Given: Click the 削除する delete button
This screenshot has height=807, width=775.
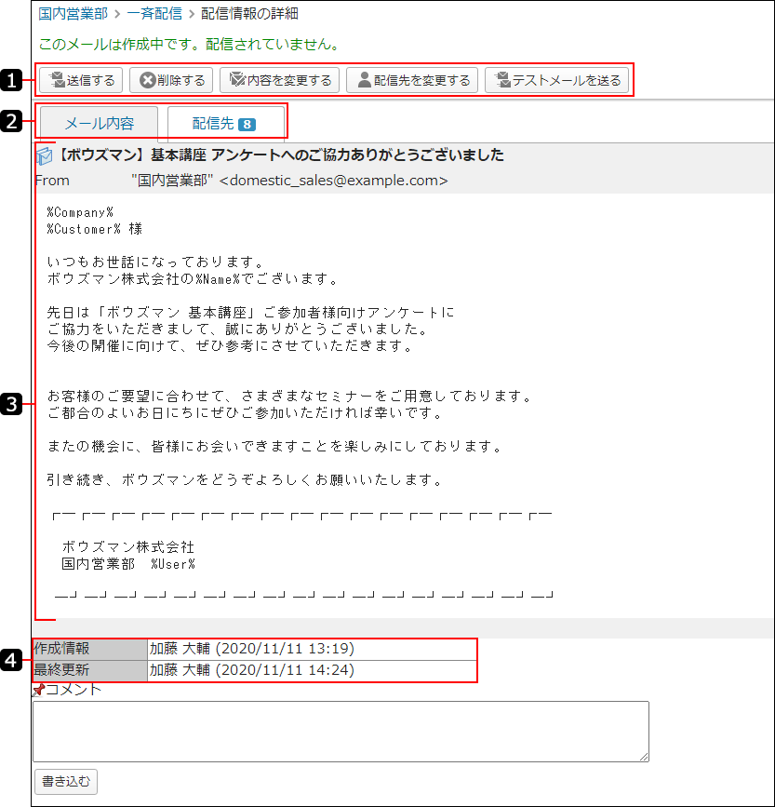Looking at the screenshot, I should point(171,80).
